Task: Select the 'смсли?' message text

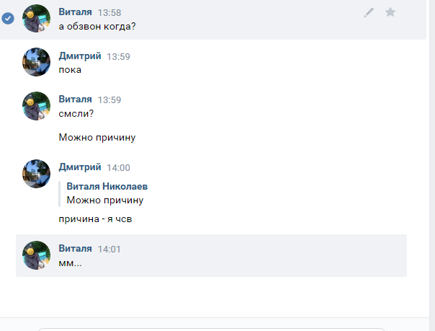Action: click(76, 113)
